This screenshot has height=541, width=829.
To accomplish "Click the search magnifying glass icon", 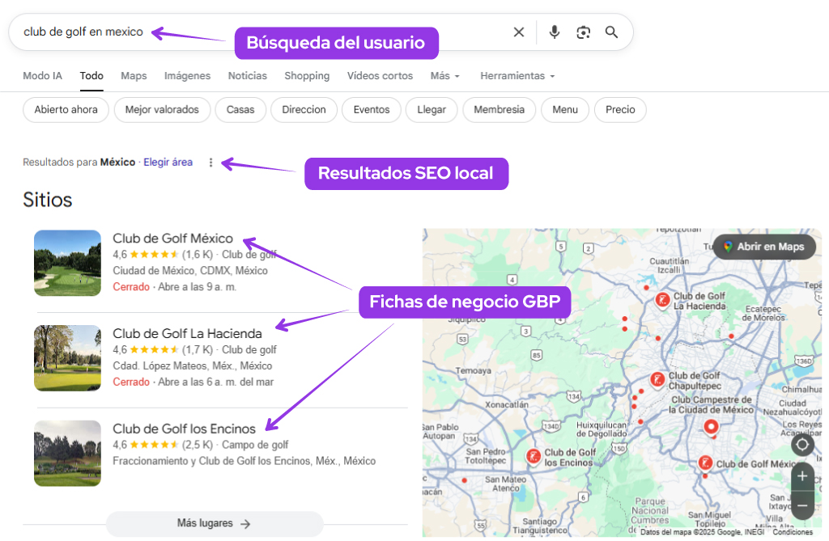I will tap(611, 32).
